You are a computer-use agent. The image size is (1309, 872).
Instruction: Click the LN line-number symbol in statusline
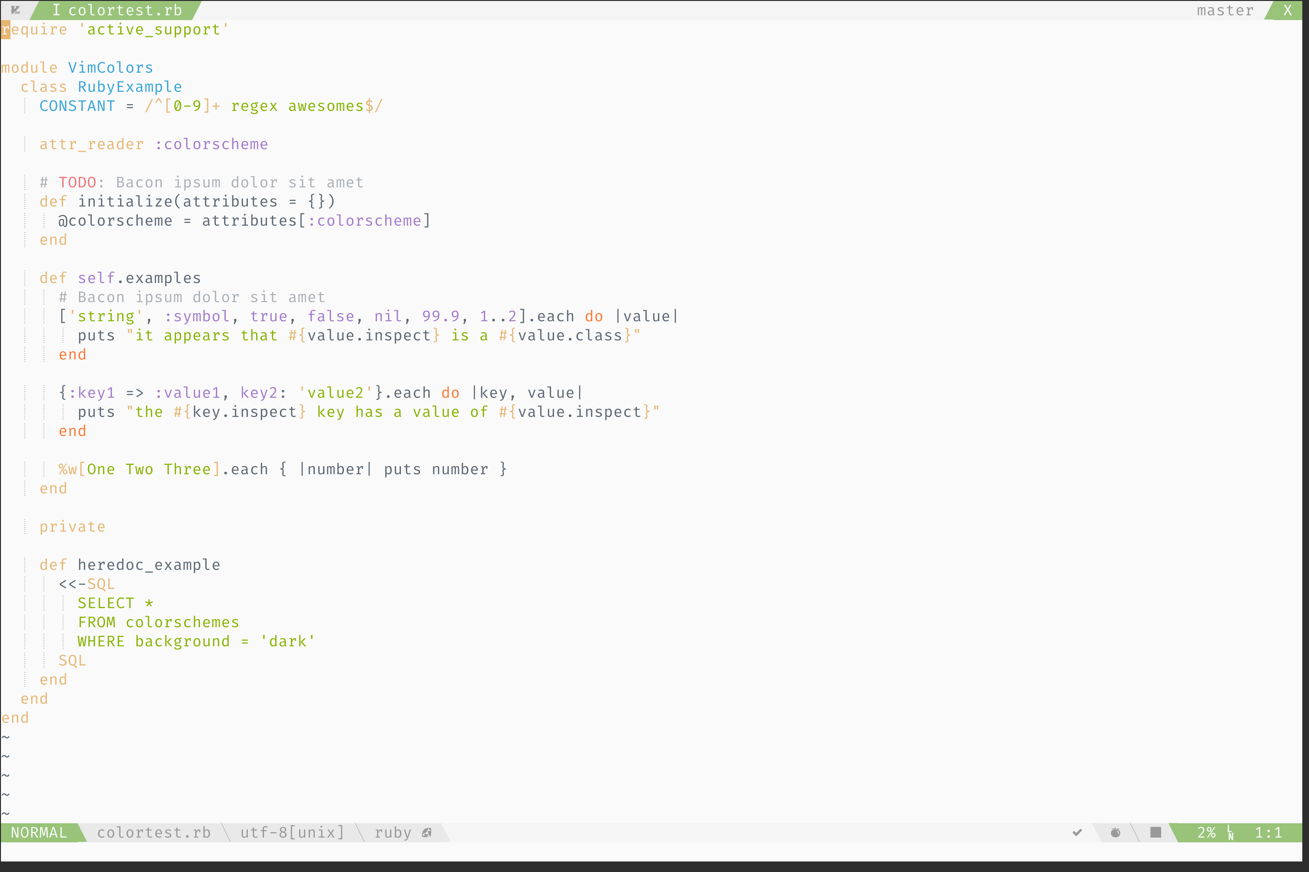(x=1231, y=832)
